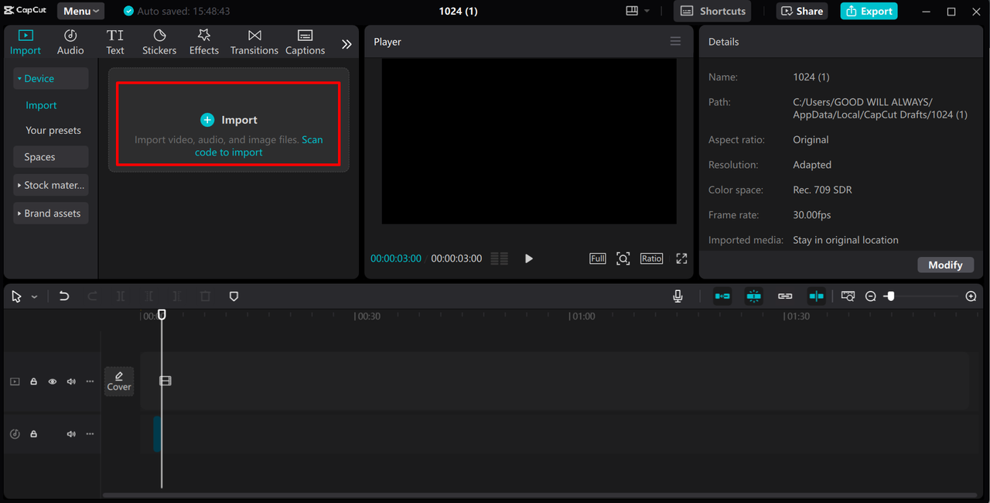Click the preview zoom-frame icon in Player

pos(623,258)
